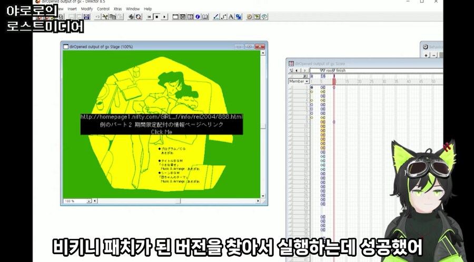Toggle mute button for sprite channel 1

[x=291, y=87]
